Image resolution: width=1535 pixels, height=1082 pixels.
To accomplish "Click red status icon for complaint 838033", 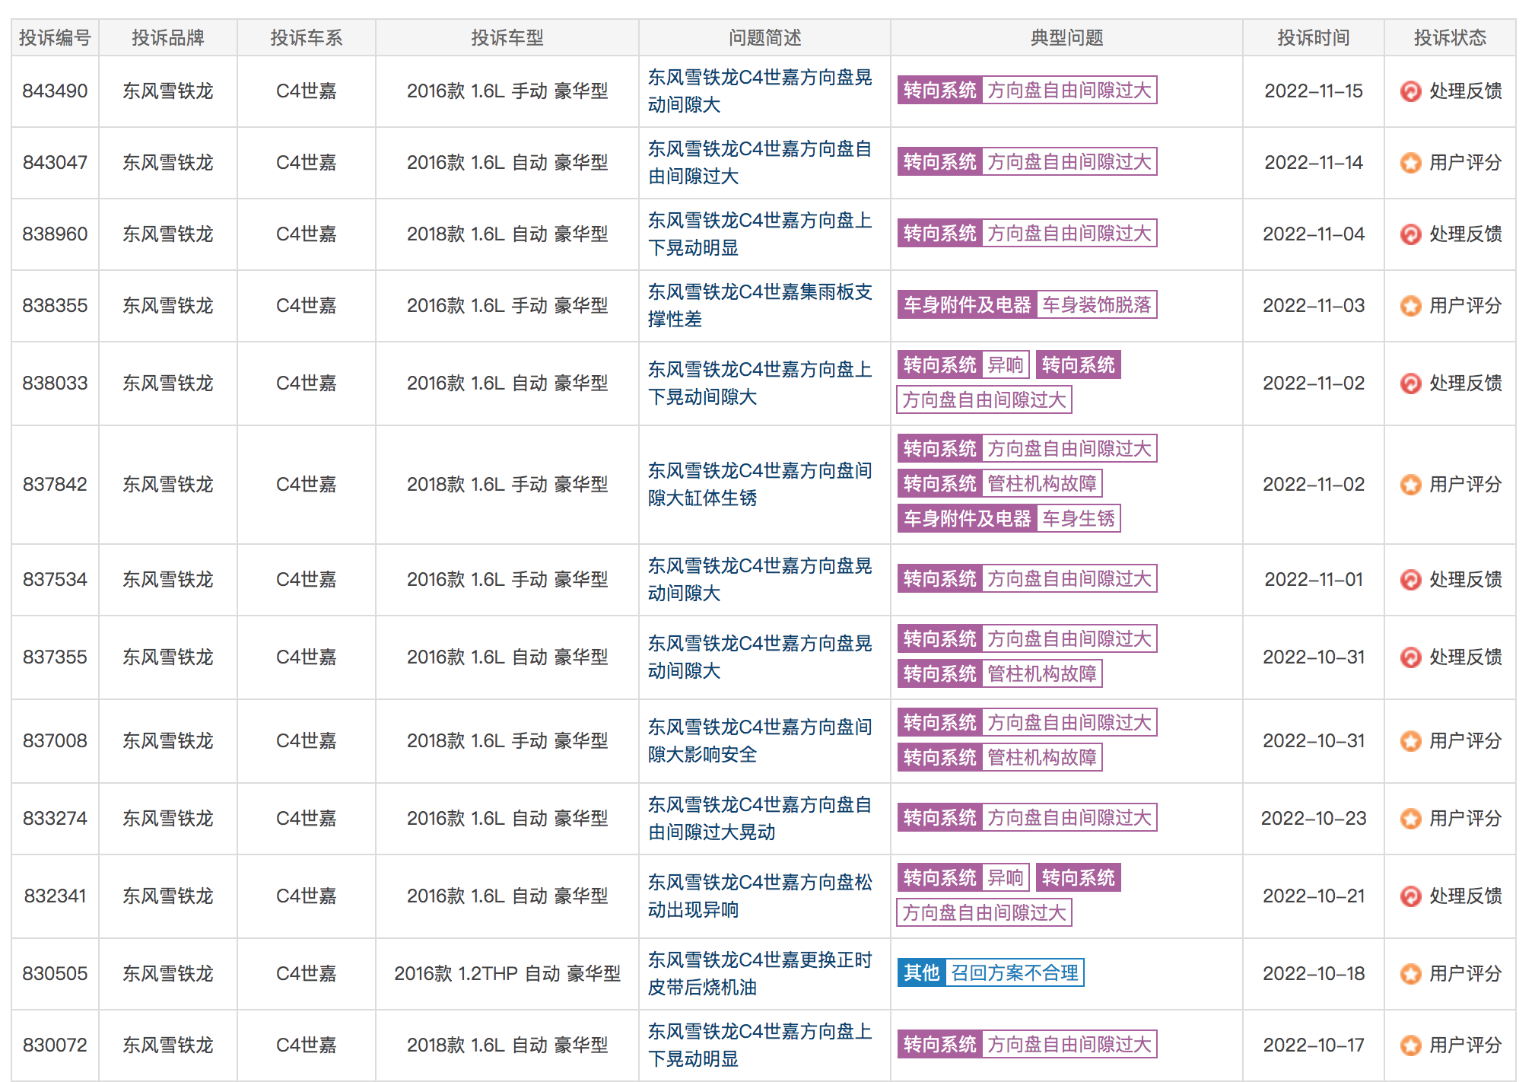I will 1410,383.
